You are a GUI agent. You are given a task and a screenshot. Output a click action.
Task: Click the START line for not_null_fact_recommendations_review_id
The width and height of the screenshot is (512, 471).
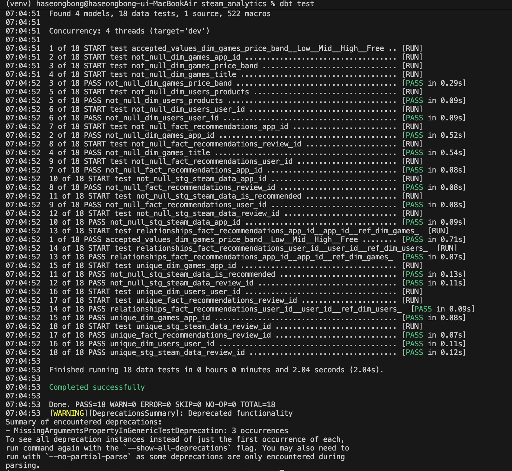[214, 144]
